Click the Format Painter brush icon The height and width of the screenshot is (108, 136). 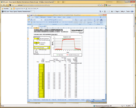tap(32, 23)
